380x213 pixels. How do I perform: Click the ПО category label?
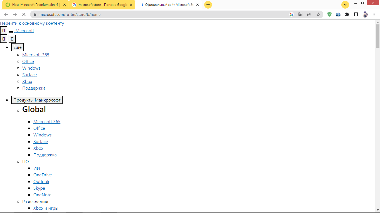coord(26,162)
